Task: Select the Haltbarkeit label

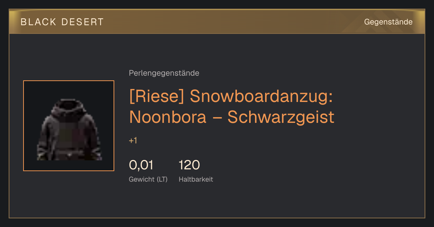Action: pos(196,179)
